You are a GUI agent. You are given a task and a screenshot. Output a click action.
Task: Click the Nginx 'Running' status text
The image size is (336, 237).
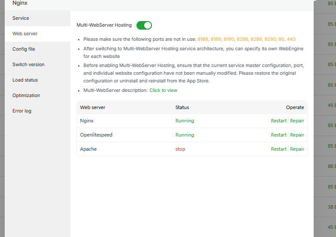(x=185, y=121)
